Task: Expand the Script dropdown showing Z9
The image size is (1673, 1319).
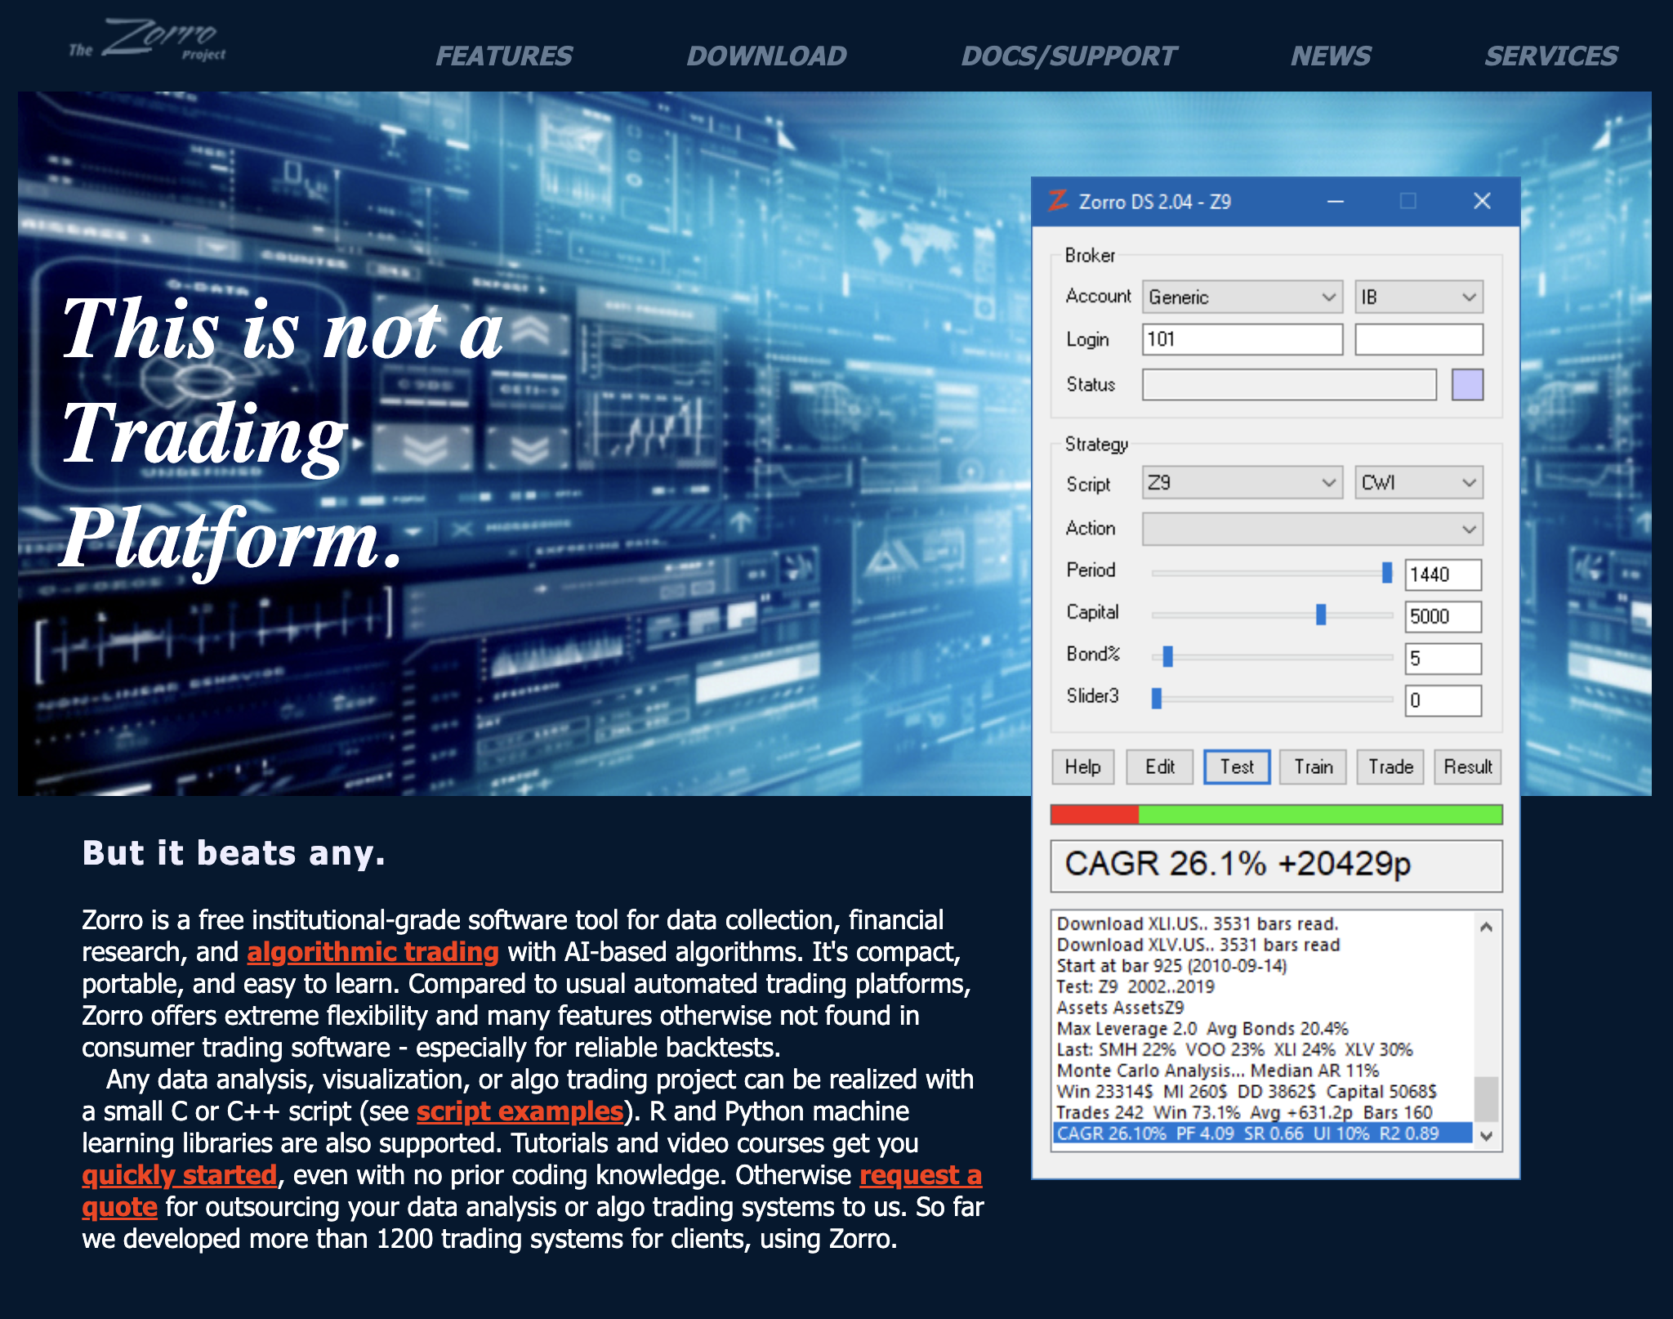Action: (x=1242, y=482)
